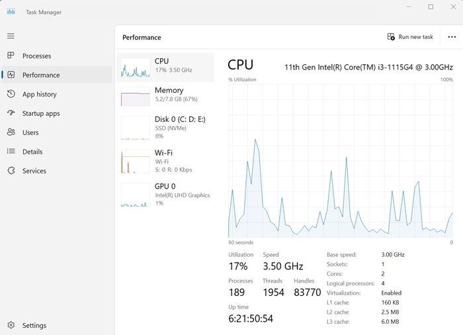Click the Performance page heading
The image size is (463, 335).
pyautogui.click(x=142, y=37)
